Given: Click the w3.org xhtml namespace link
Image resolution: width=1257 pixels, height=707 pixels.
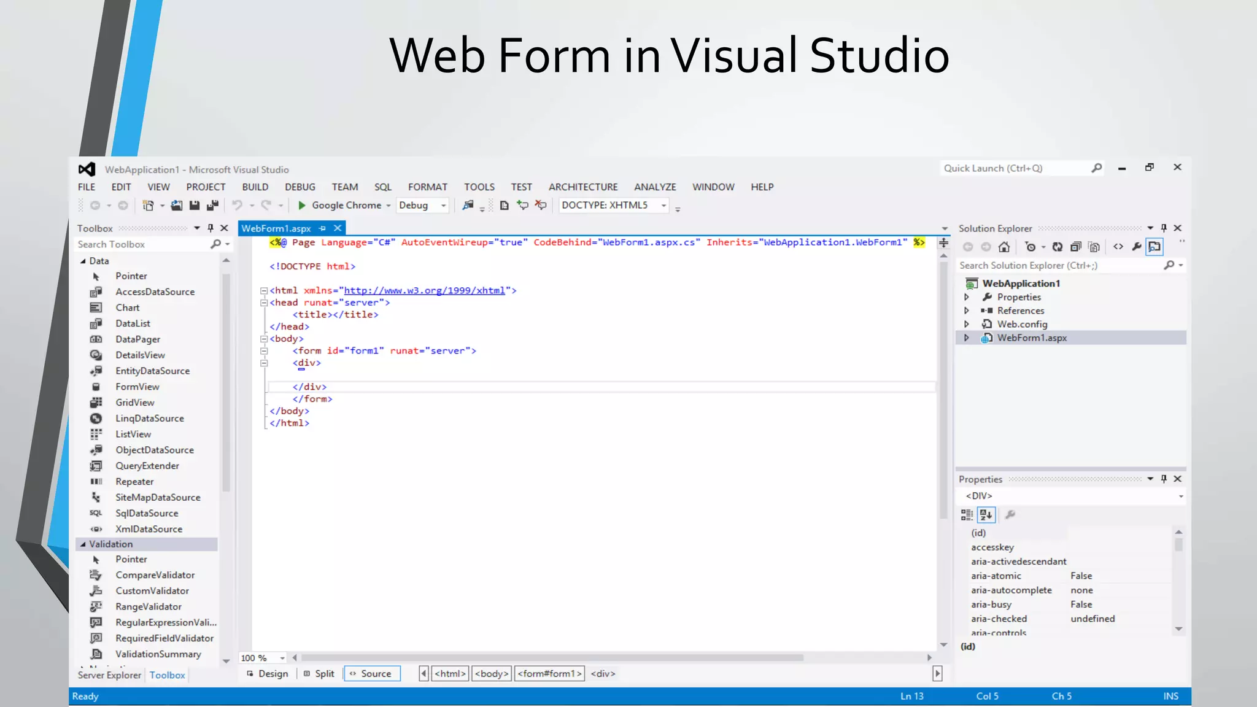Looking at the screenshot, I should [x=424, y=291].
